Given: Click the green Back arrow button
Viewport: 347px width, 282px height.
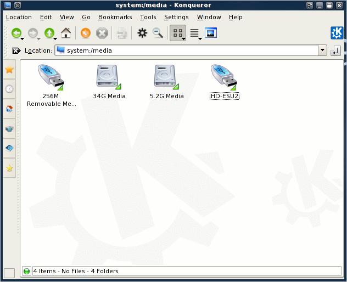Looking at the screenshot, I should tap(16, 33).
